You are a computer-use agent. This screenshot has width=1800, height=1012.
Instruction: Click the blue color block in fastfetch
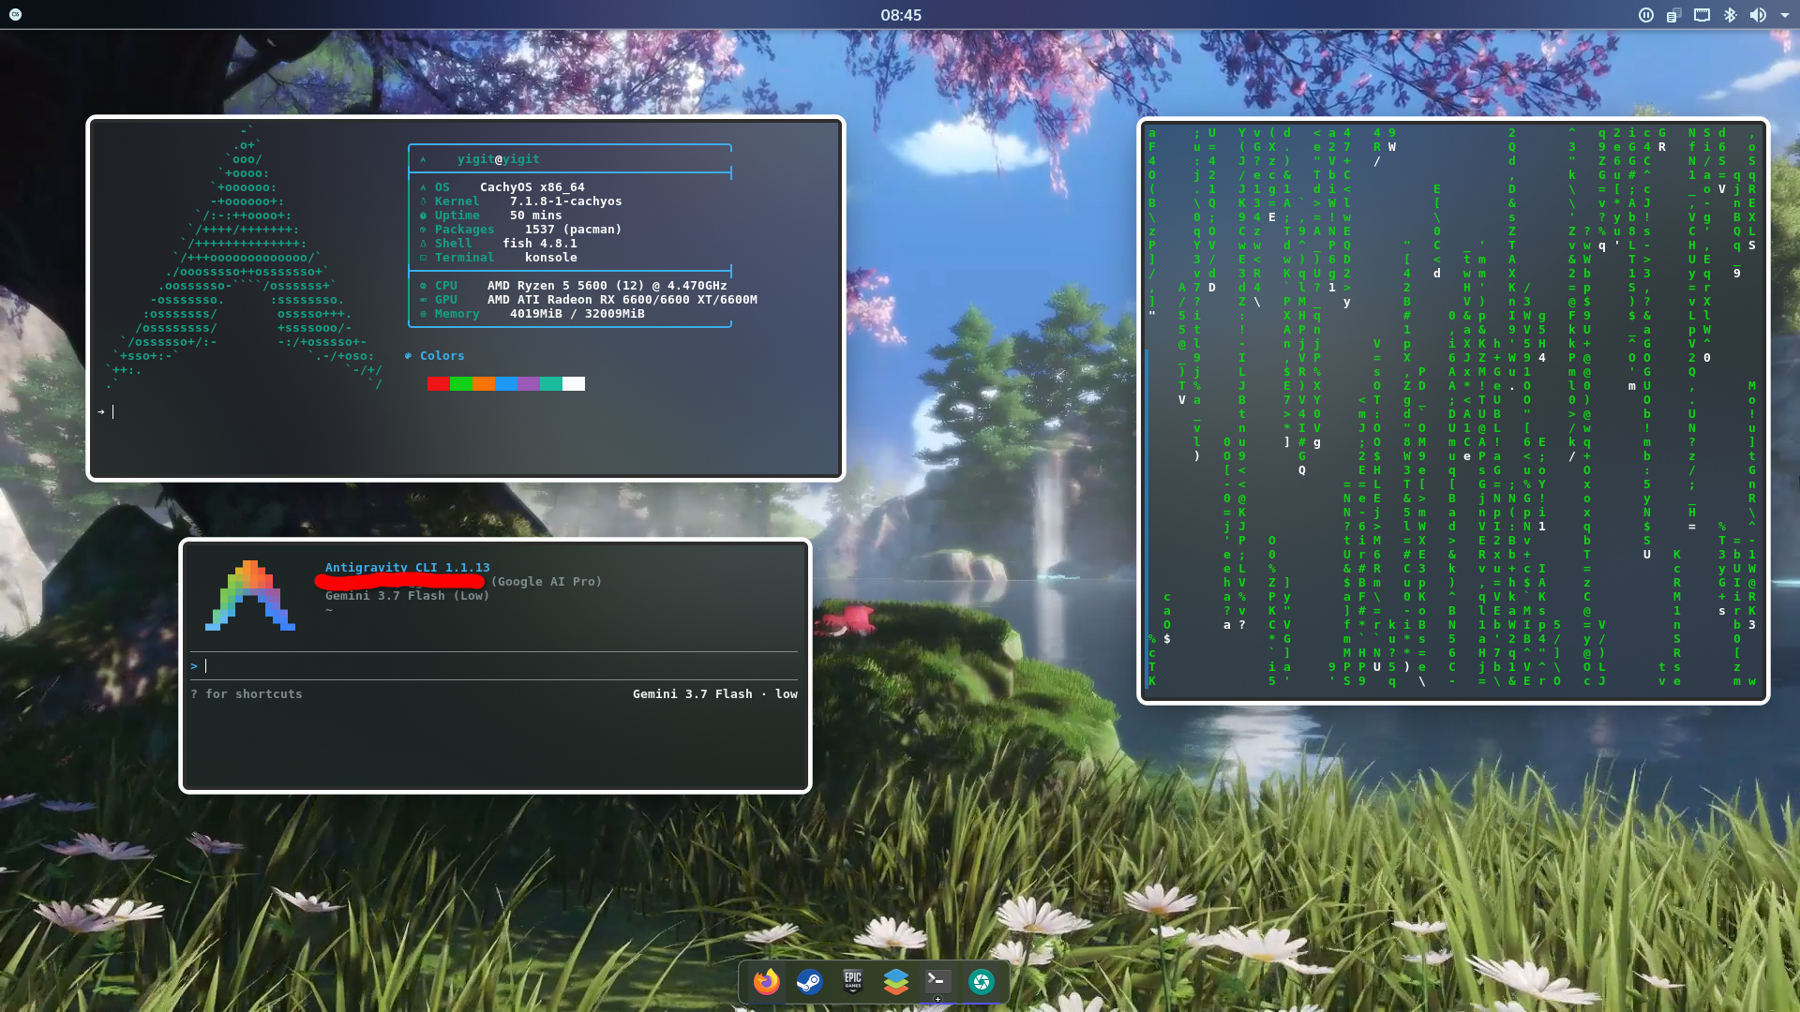(505, 383)
